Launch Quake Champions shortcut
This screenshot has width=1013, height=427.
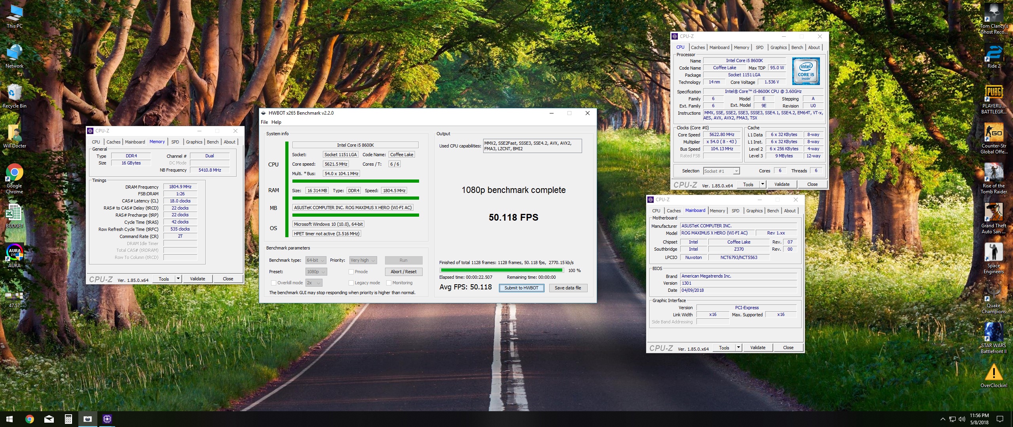994,299
